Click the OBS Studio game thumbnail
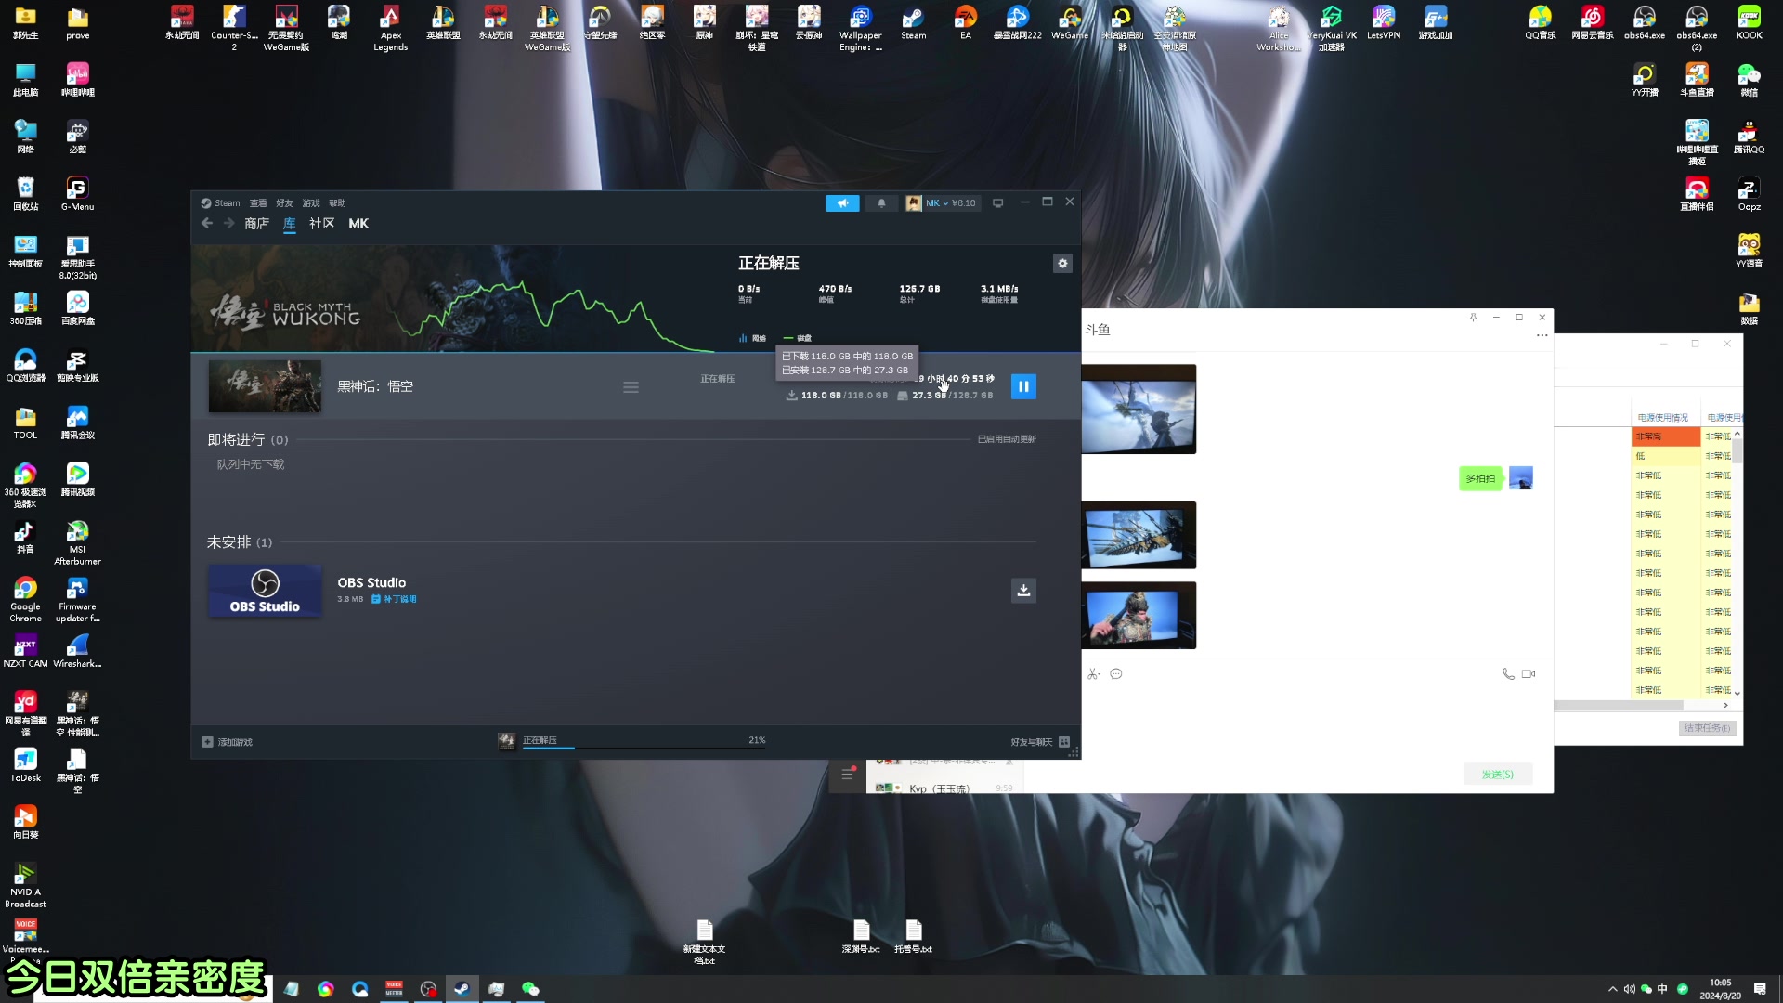 [265, 591]
